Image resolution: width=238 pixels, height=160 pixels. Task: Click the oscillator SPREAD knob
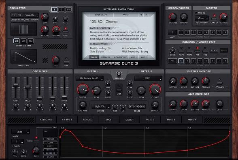[56, 30]
